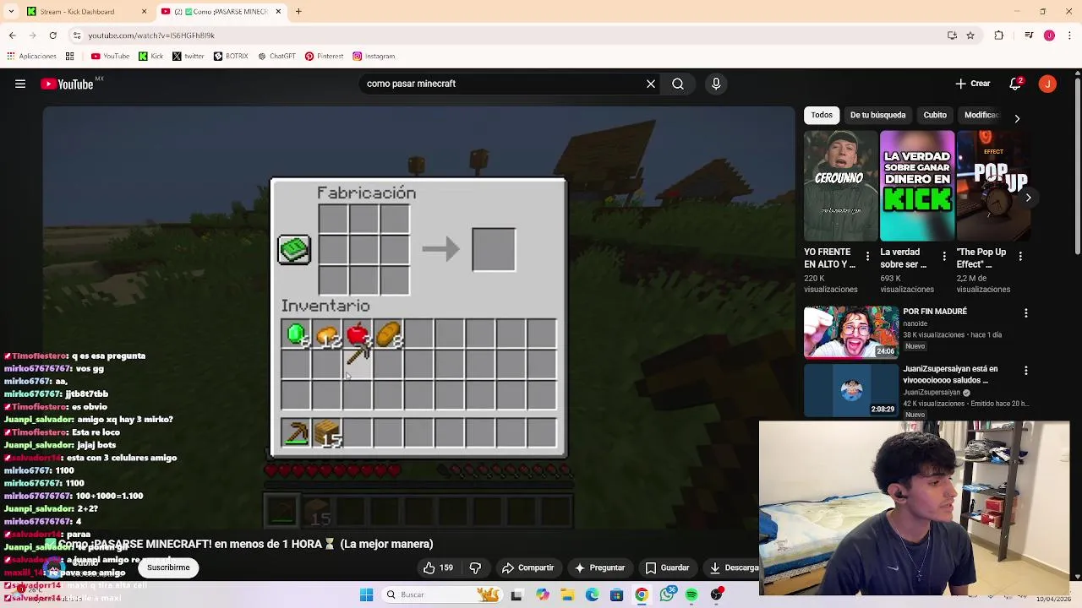Viewport: 1082px width, 608px height.
Task: Open the Instagram bookmark
Action: [x=374, y=57]
